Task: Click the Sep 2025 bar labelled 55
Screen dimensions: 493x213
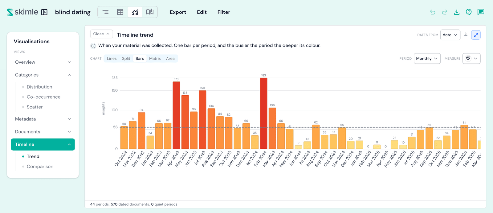Action: click(429, 138)
